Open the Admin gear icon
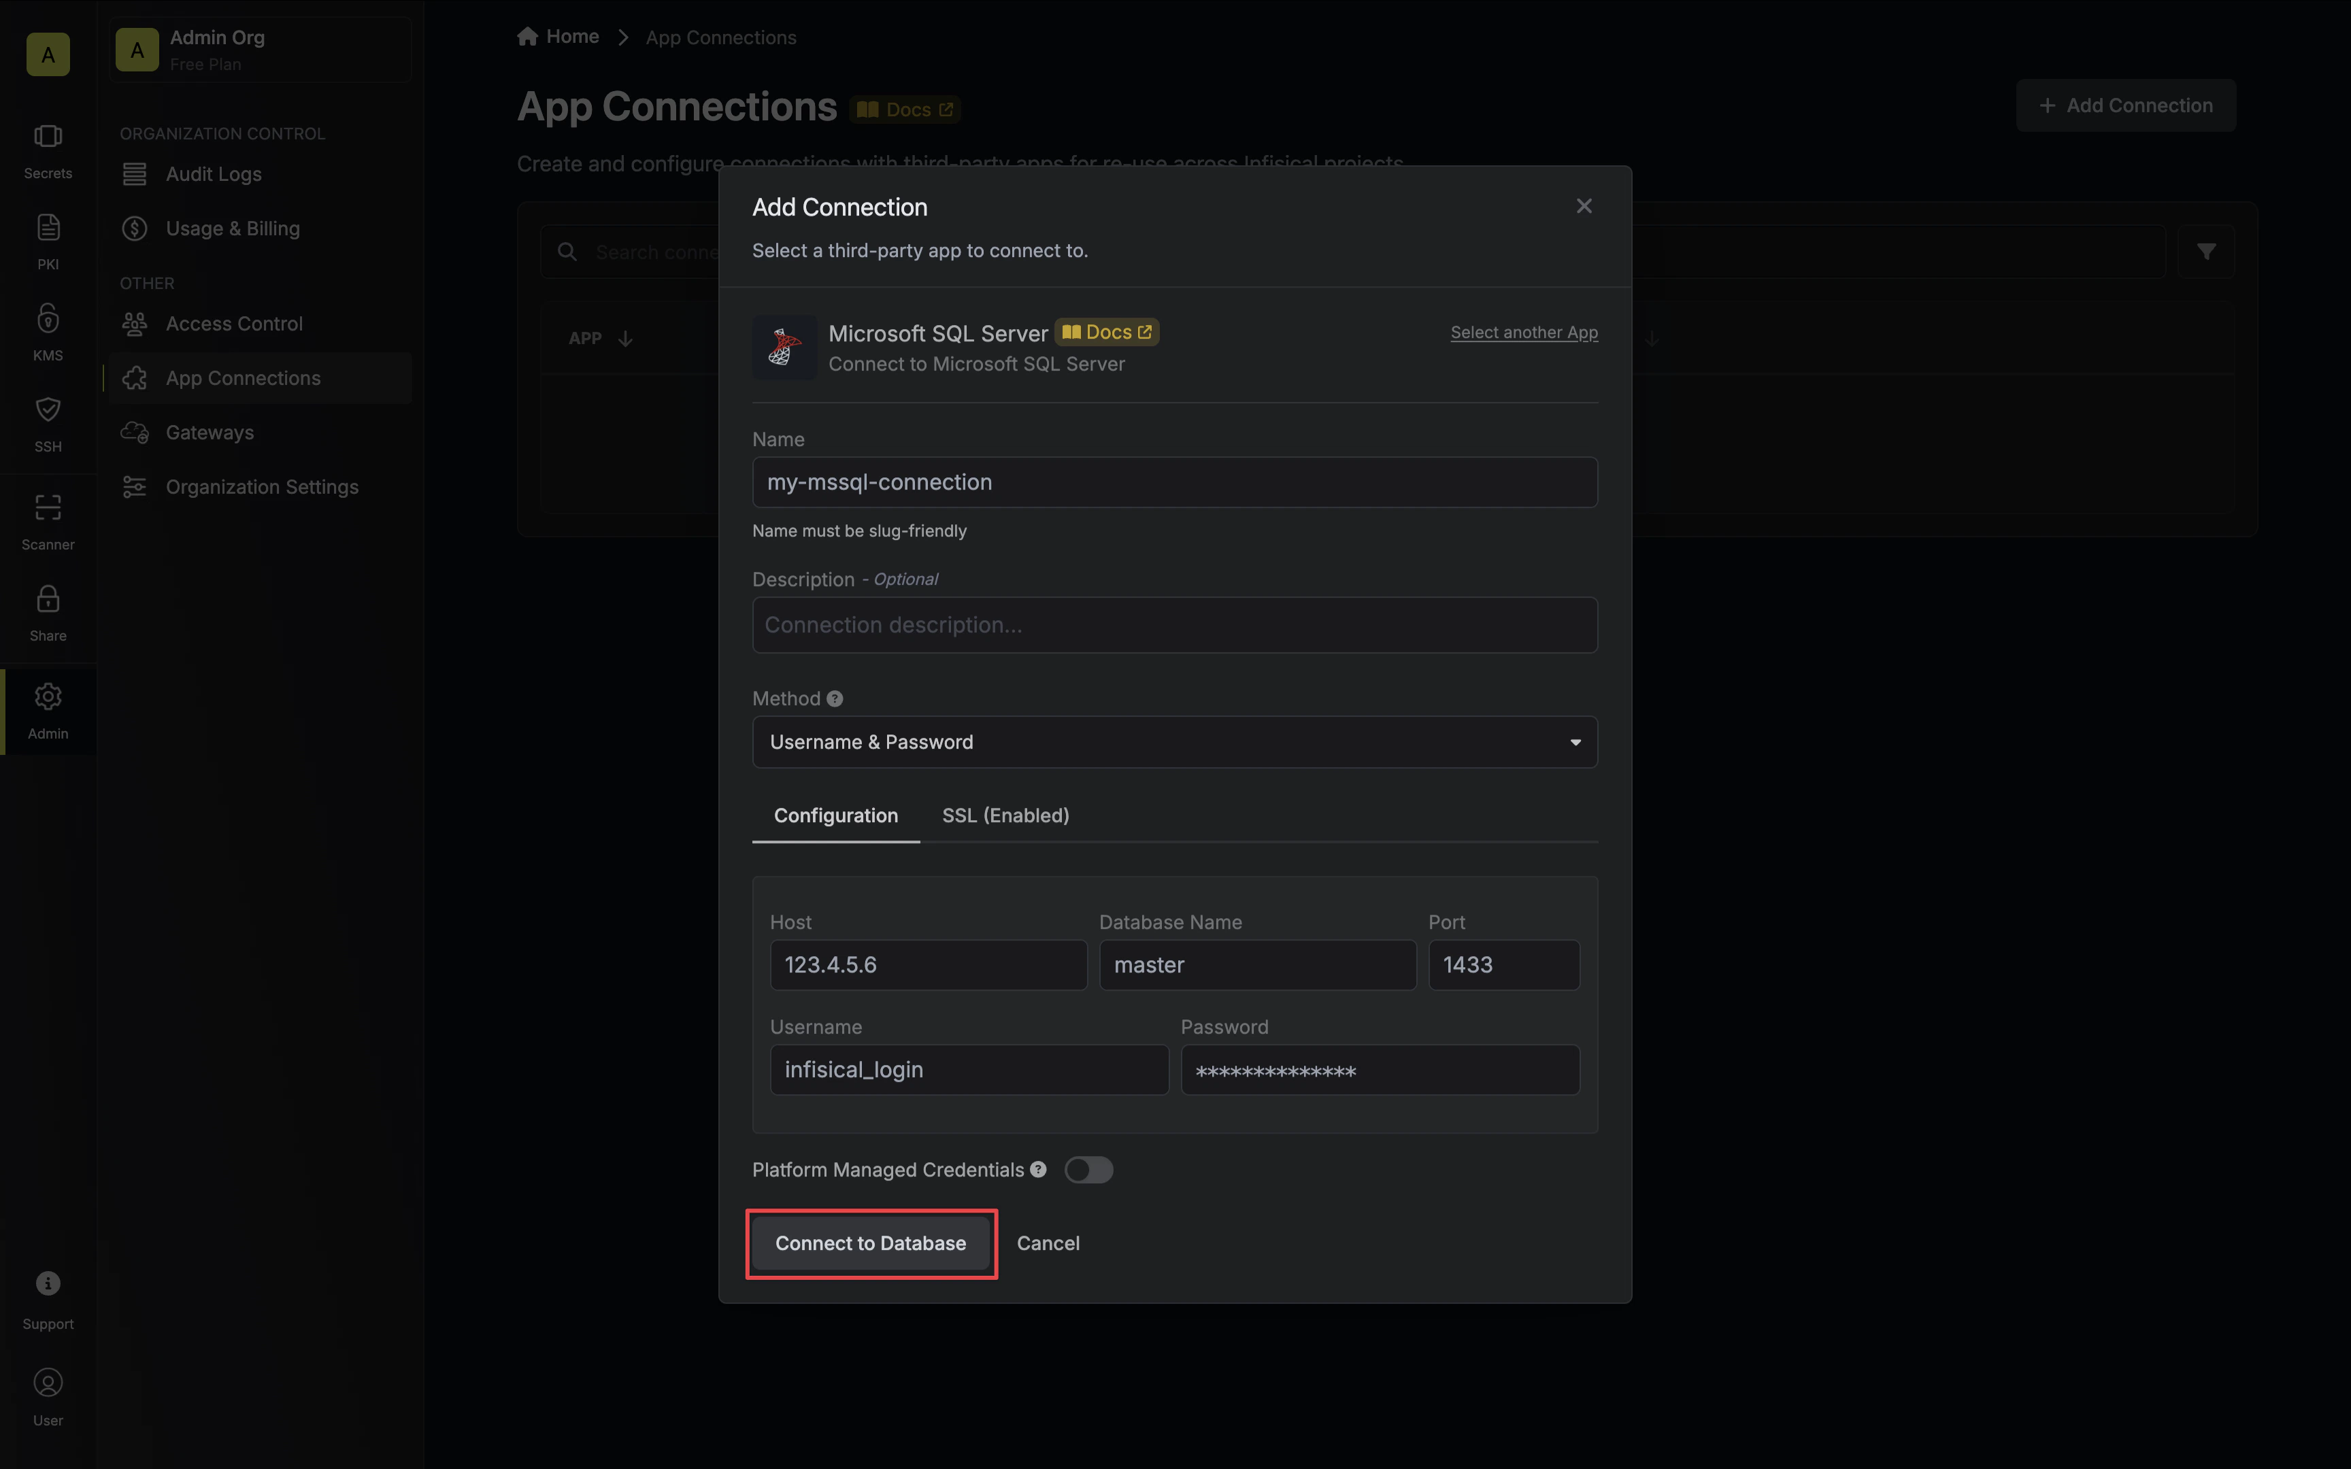Screen dimensions: 2351x1469 pyautogui.click(x=48, y=696)
